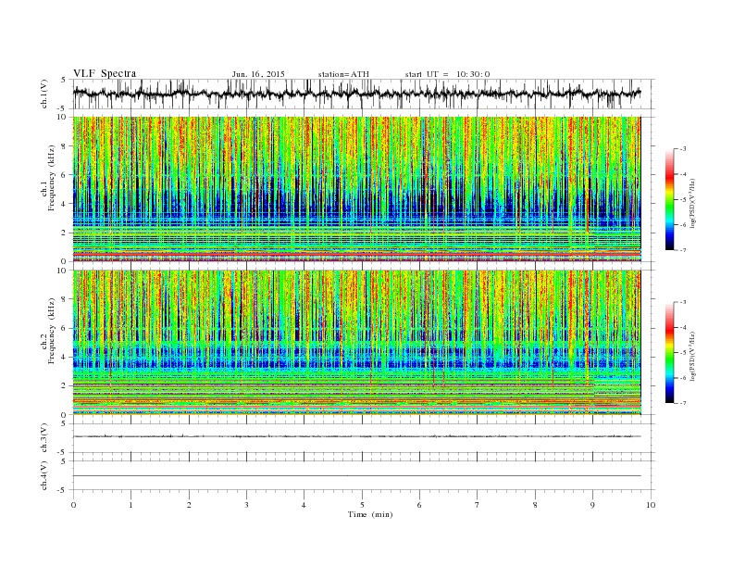Screen dimensions: 733x567
Task: Click the ch.2 "Frequency (kHz)" axis label
Action: pyautogui.click(x=52, y=332)
